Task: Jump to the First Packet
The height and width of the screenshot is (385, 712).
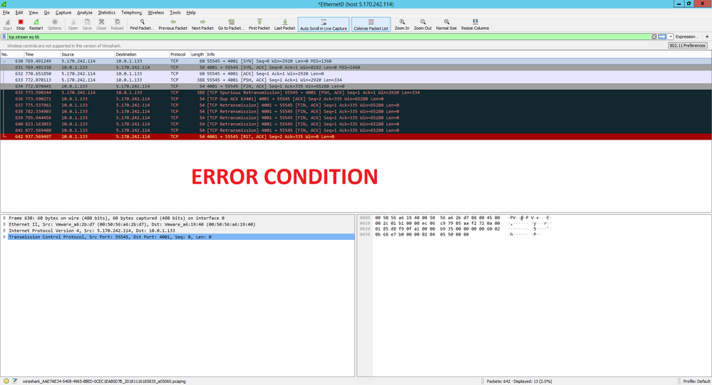Action: pyautogui.click(x=259, y=24)
